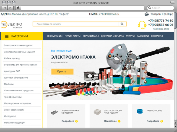
Task: Reload the page with the refresh icon
Action: pyautogui.click(x=18, y=8)
